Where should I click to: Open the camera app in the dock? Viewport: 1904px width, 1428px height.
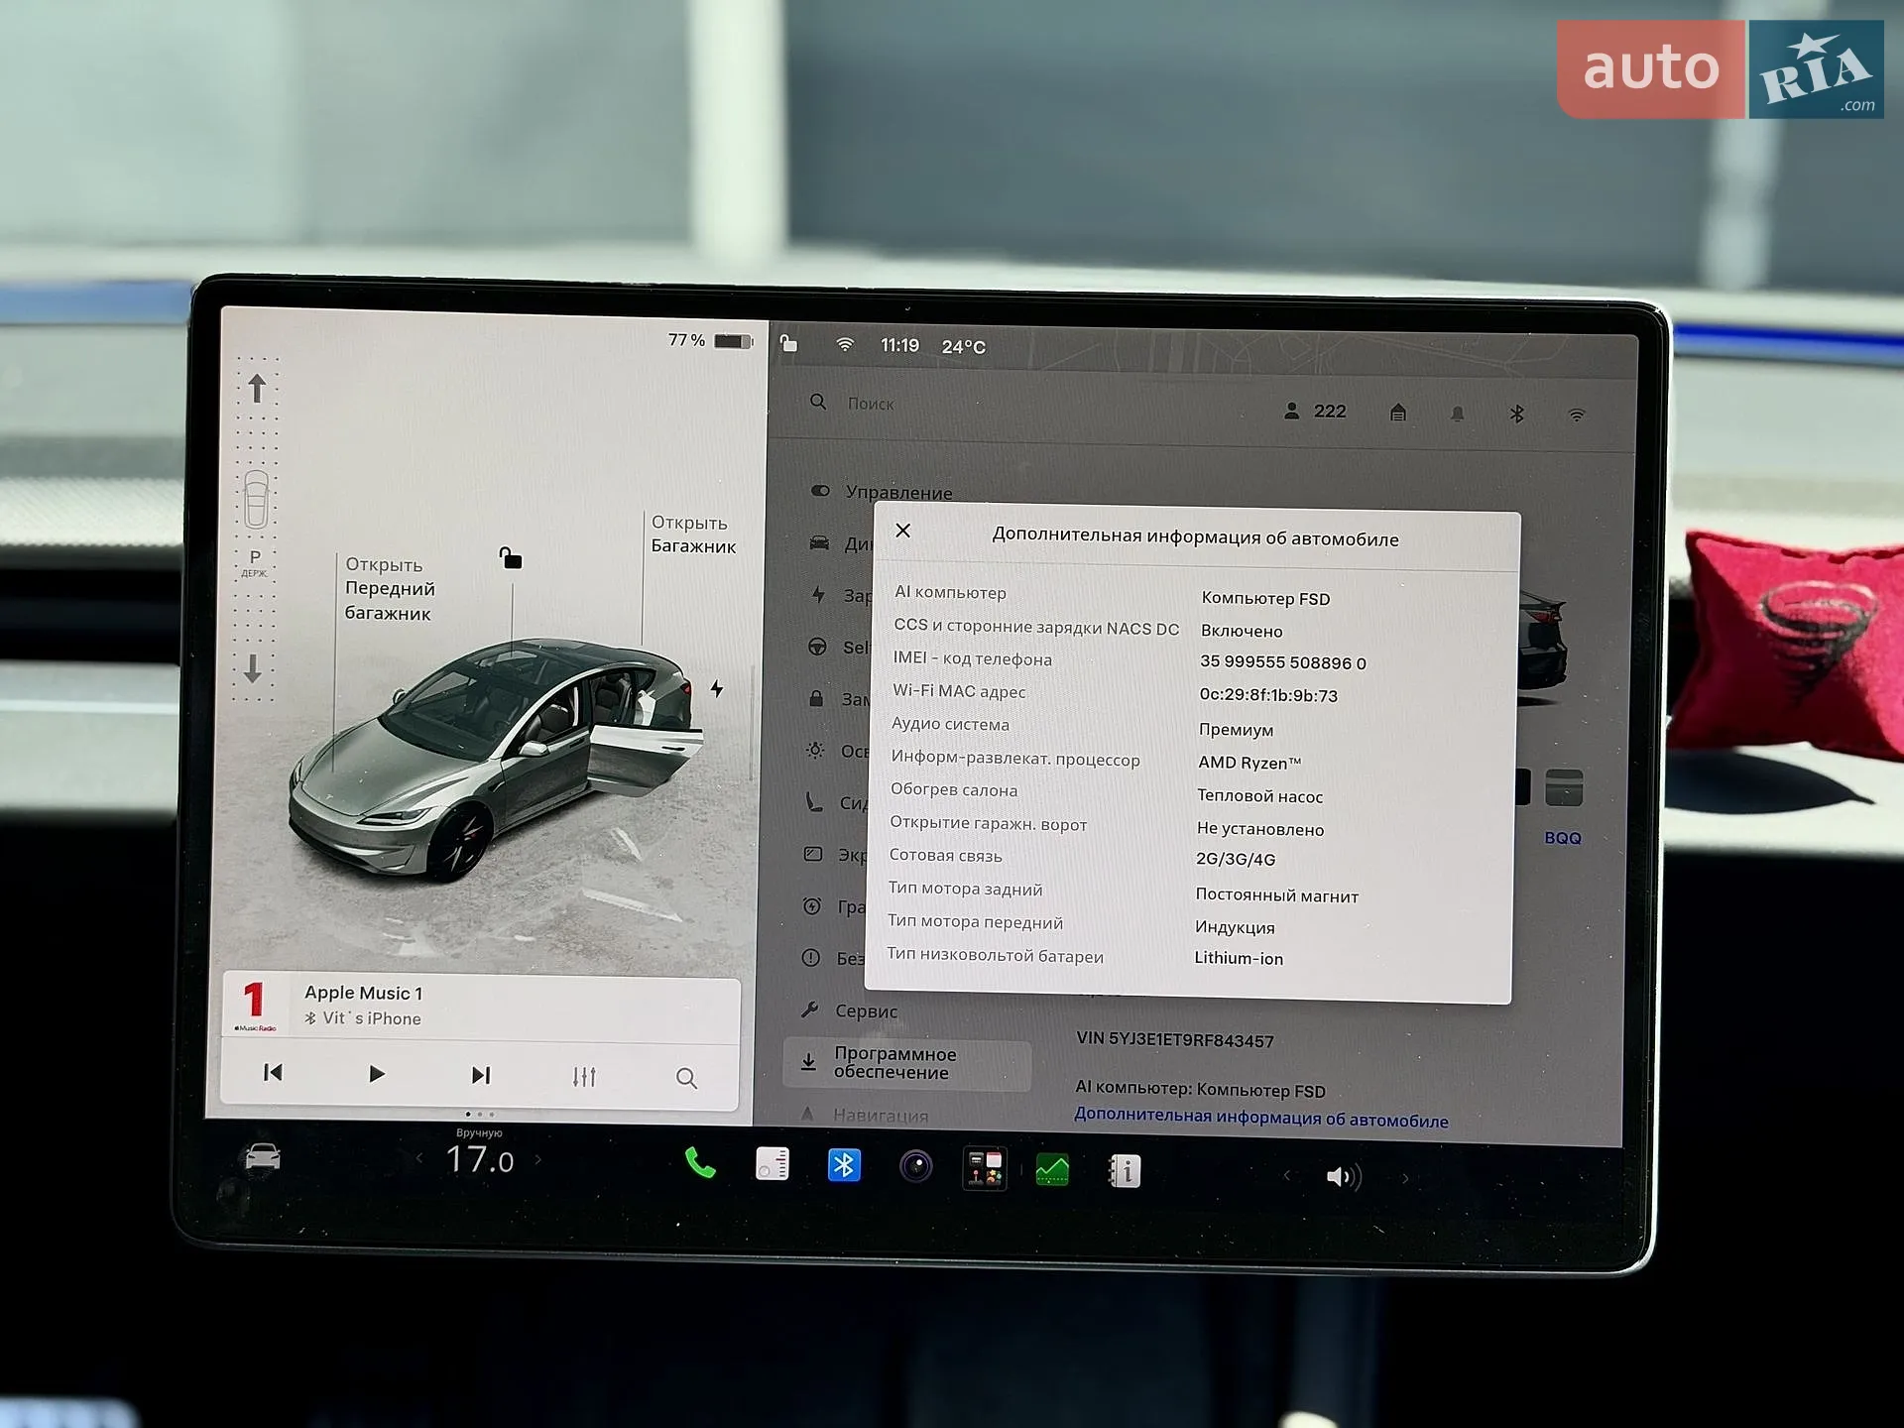tap(915, 1166)
